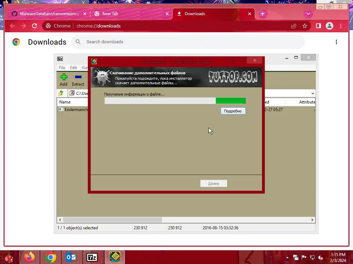Click the 7z logo icon in 7-Zip title bar
Screen dimensions: 353x264
[x=60, y=59]
